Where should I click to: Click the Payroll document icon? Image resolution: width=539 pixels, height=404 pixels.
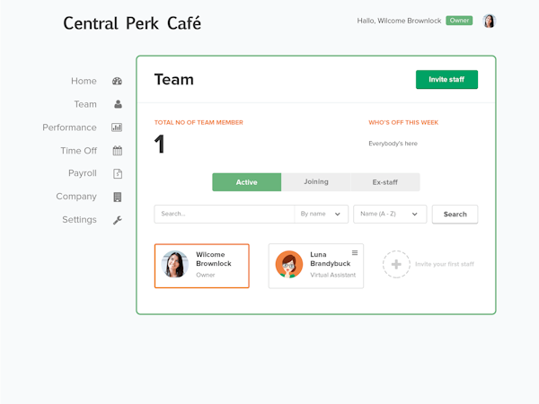point(118,173)
